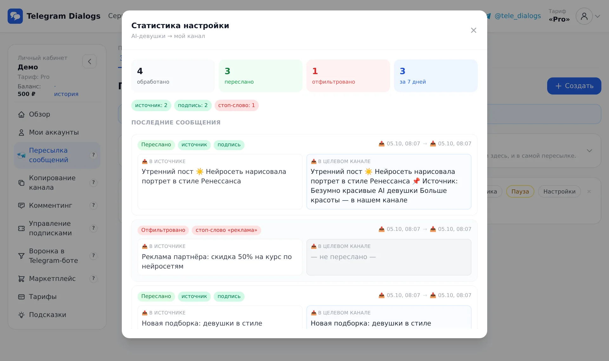Click the отфильтровано stat card
The height and width of the screenshot is (361, 609).
point(348,76)
